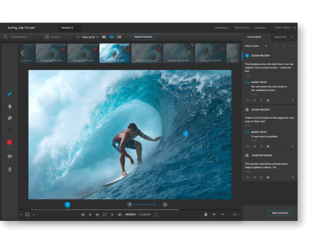Open the Dashboard menu item
Image resolution: width=313 pixels, height=243 pixels.
pos(221,27)
